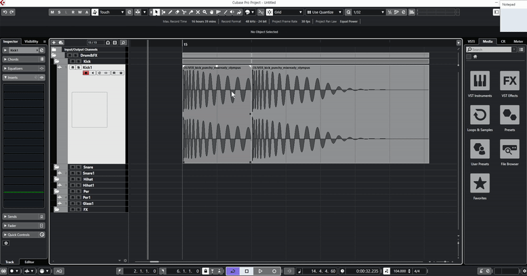Toggle global Read automation R button
Image resolution: width=527 pixels, height=276 pixels.
73,12
